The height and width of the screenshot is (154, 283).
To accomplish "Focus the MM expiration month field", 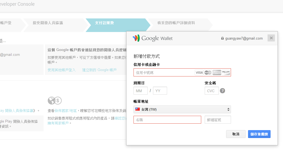I will pyautogui.click(x=141, y=91).
